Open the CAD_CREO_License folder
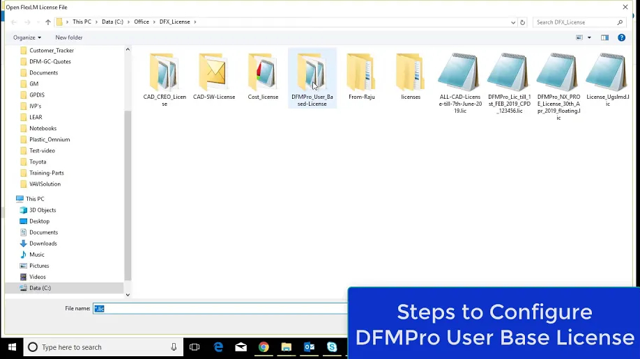 click(x=165, y=79)
